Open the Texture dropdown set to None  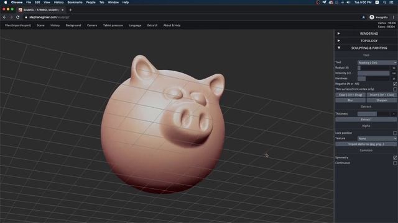click(377, 139)
